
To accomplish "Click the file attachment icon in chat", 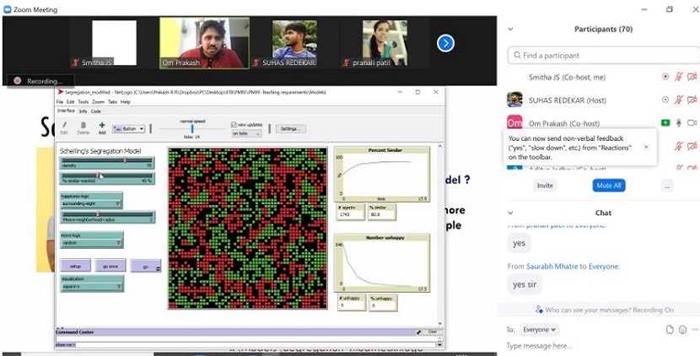I will [x=669, y=330].
